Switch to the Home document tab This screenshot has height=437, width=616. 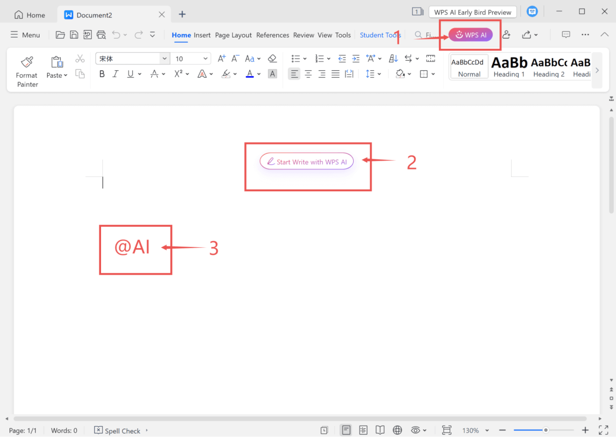click(30, 15)
